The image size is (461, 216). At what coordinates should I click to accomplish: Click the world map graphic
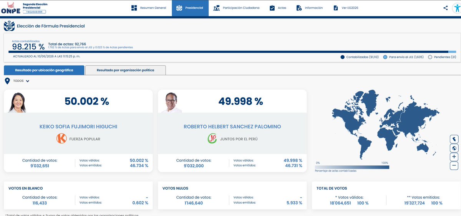click(x=386, y=124)
